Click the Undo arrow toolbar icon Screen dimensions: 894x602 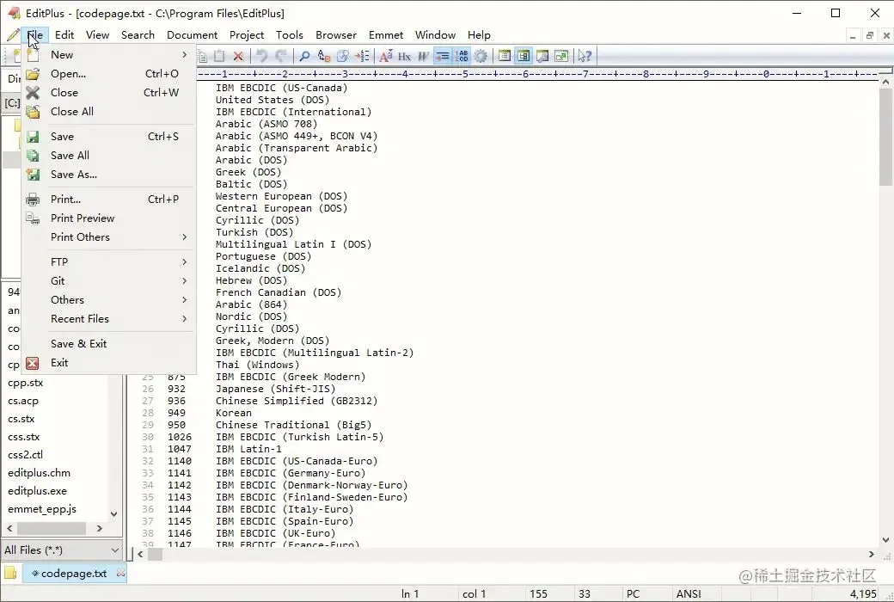[261, 56]
